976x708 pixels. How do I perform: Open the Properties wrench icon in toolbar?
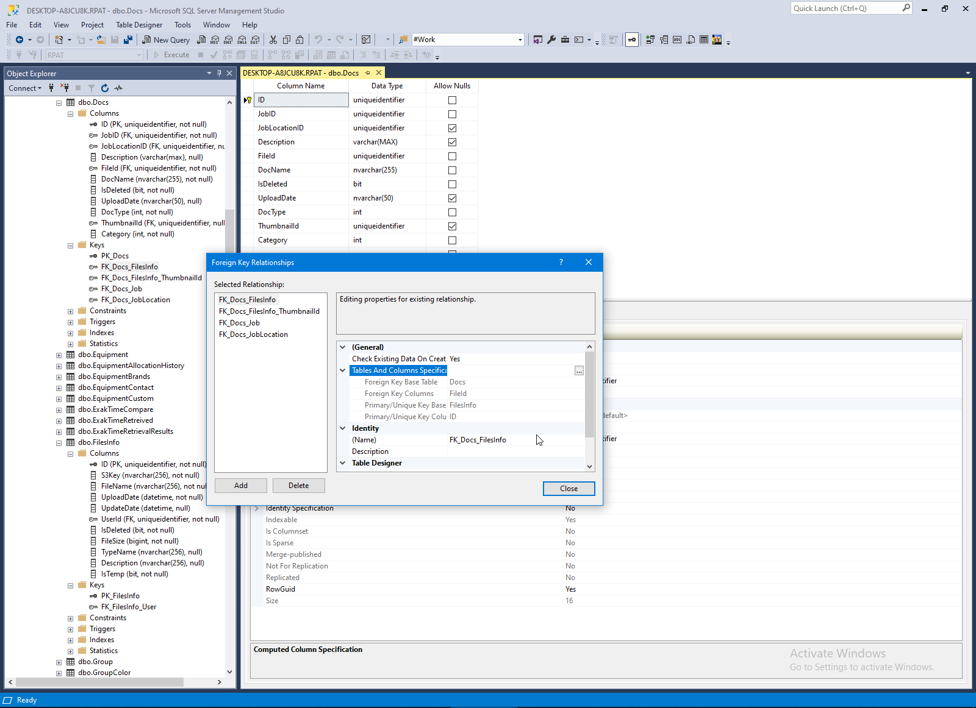click(551, 40)
